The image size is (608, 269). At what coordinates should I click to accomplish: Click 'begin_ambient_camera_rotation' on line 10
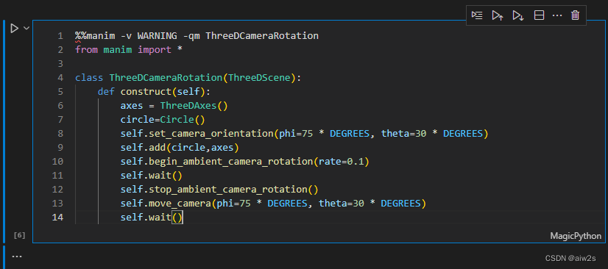pos(230,162)
